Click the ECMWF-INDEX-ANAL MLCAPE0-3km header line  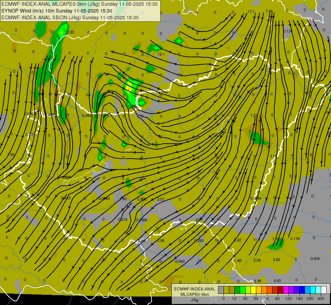click(x=79, y=4)
